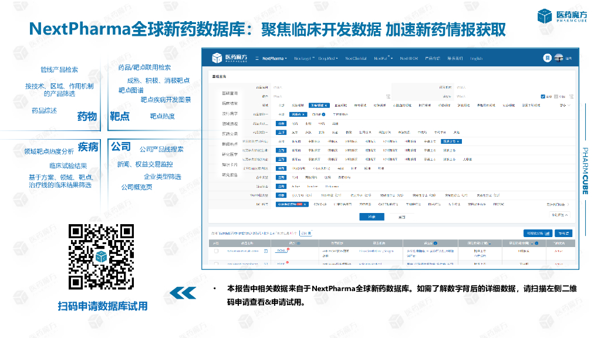Toggle the grey checkbox beside the blue one
Screen dimensions: 601x338
click(x=555, y=96)
